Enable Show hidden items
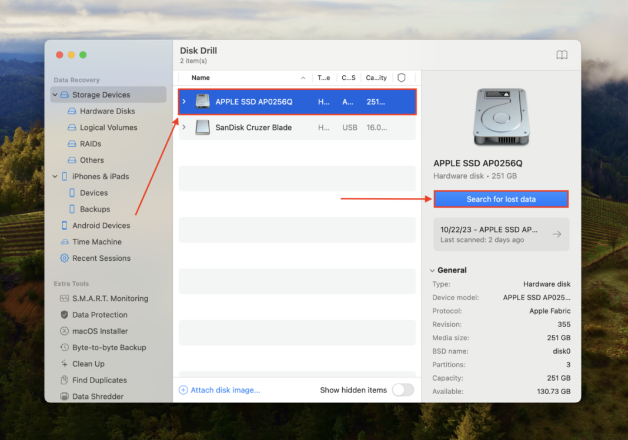This screenshot has height=440, width=628. 403,389
